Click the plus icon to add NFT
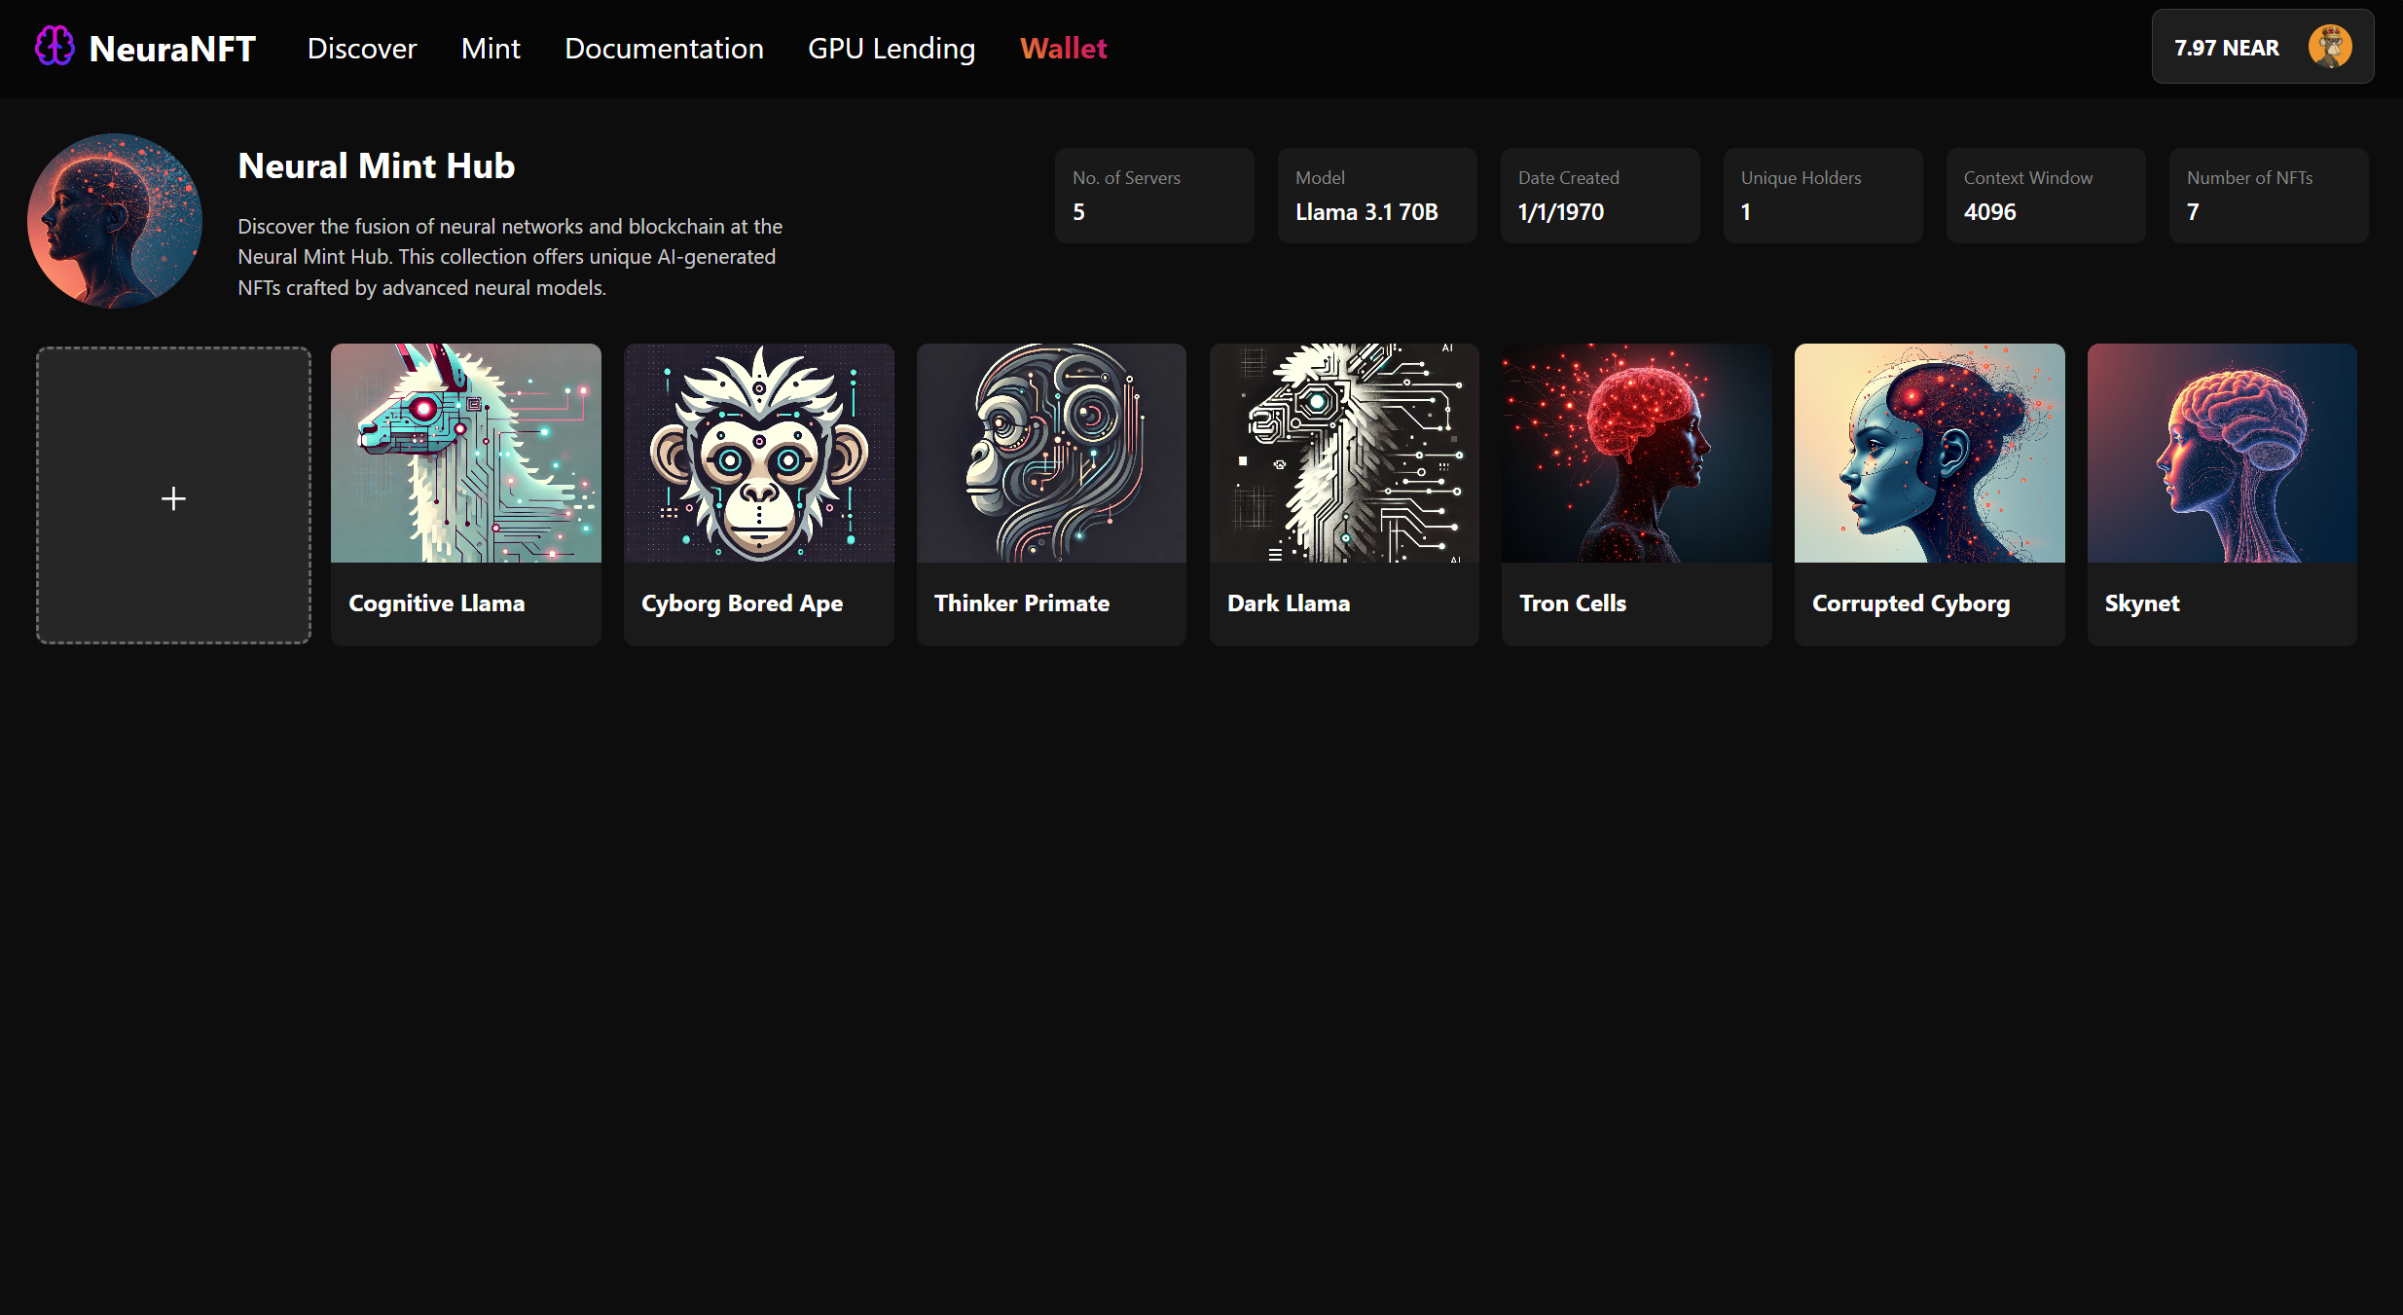Screen dimensions: 2403x1315 tap(173, 498)
